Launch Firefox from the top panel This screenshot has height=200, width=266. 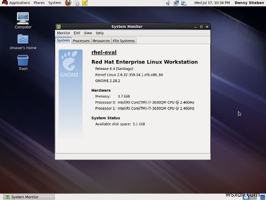68,3
